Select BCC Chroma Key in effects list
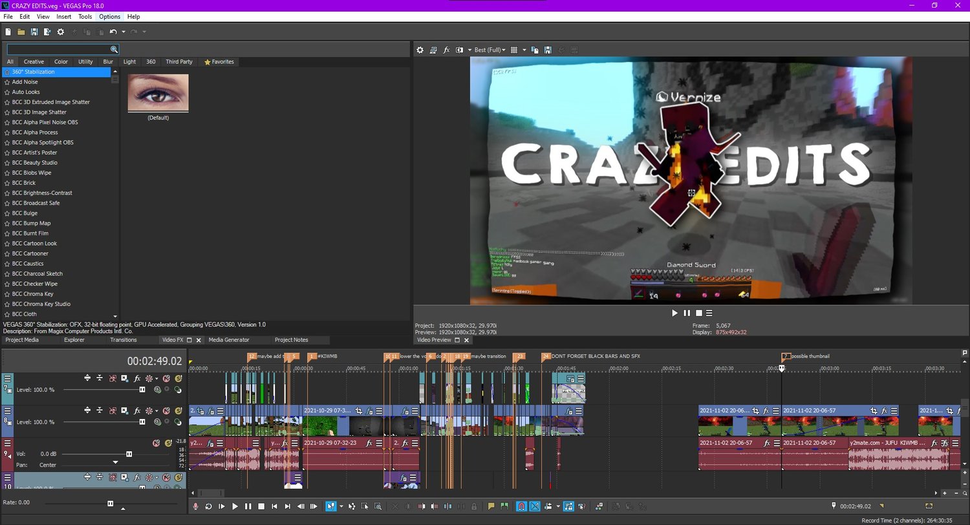The image size is (970, 525). click(x=32, y=294)
